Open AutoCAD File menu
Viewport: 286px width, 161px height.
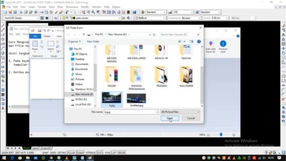click(x=8, y=7)
